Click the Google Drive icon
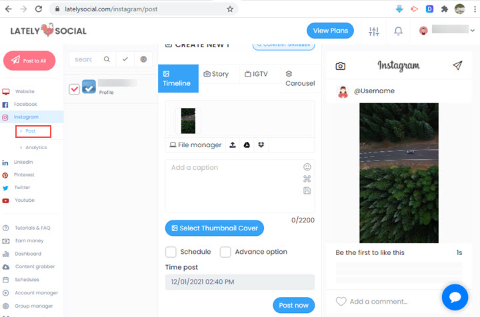Image resolution: width=480 pixels, height=317 pixels. pyautogui.click(x=247, y=145)
